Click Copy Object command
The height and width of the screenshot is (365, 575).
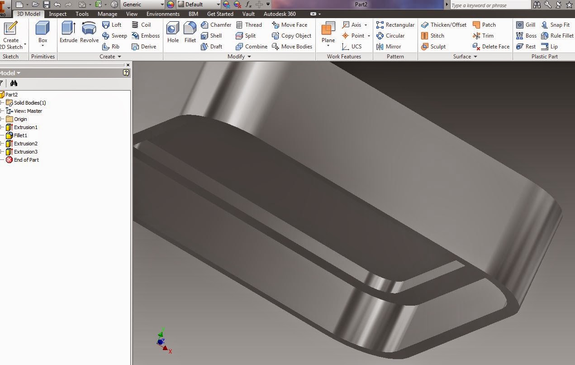(x=291, y=36)
